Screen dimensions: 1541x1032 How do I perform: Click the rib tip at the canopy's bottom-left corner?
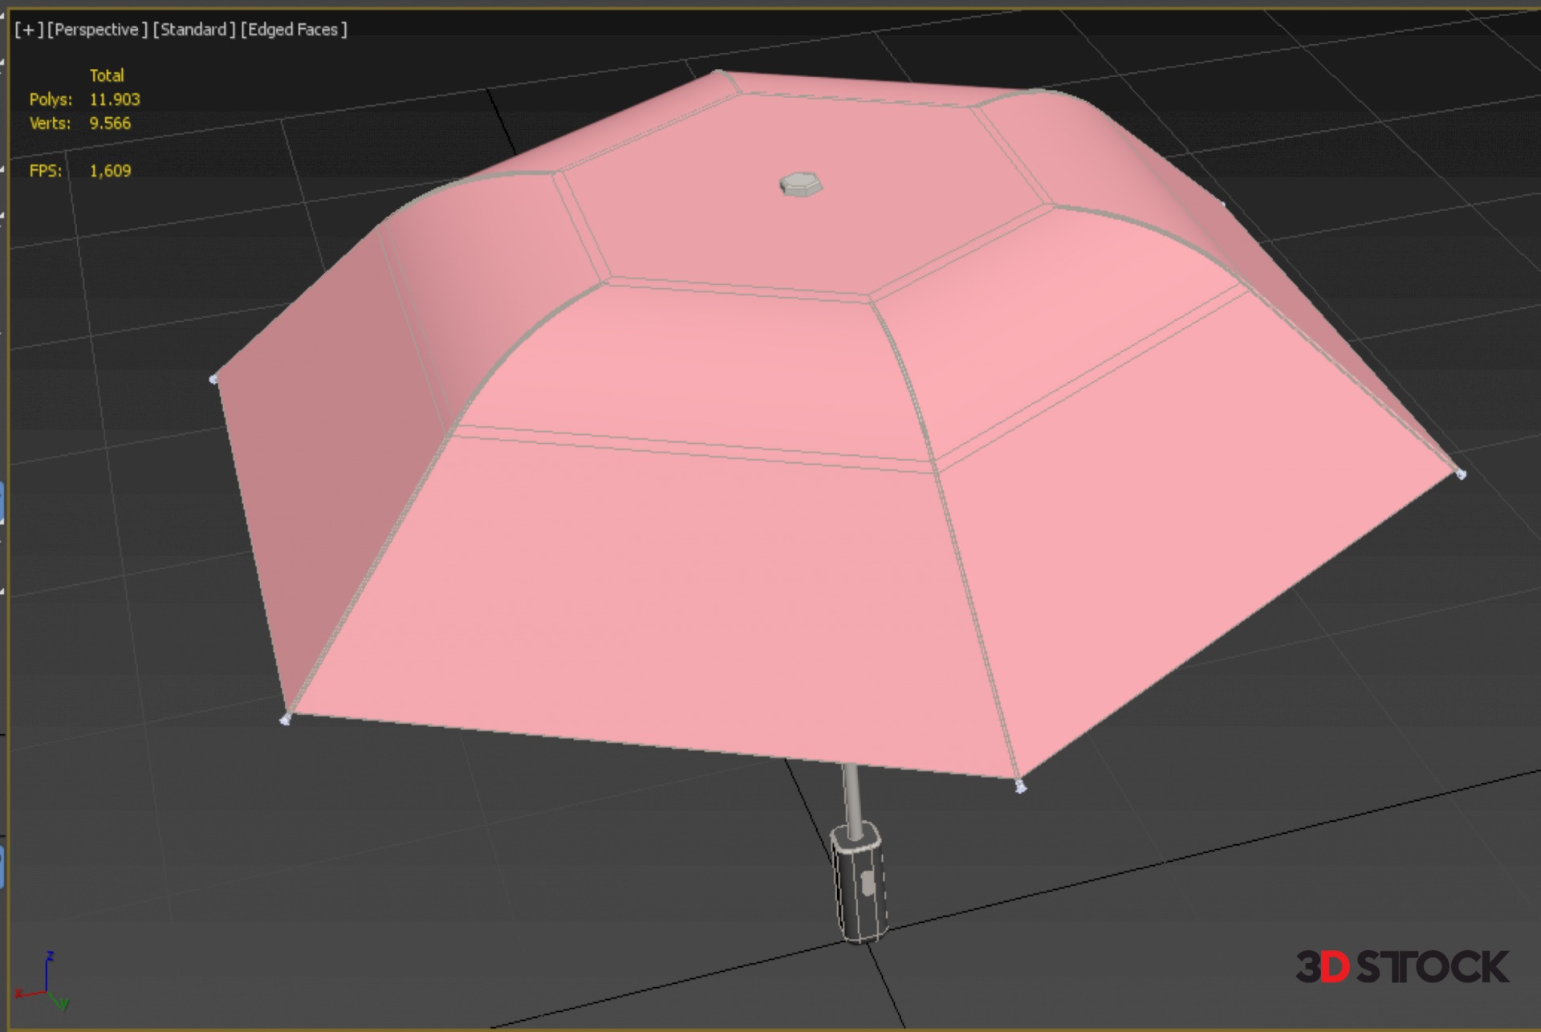tap(285, 719)
